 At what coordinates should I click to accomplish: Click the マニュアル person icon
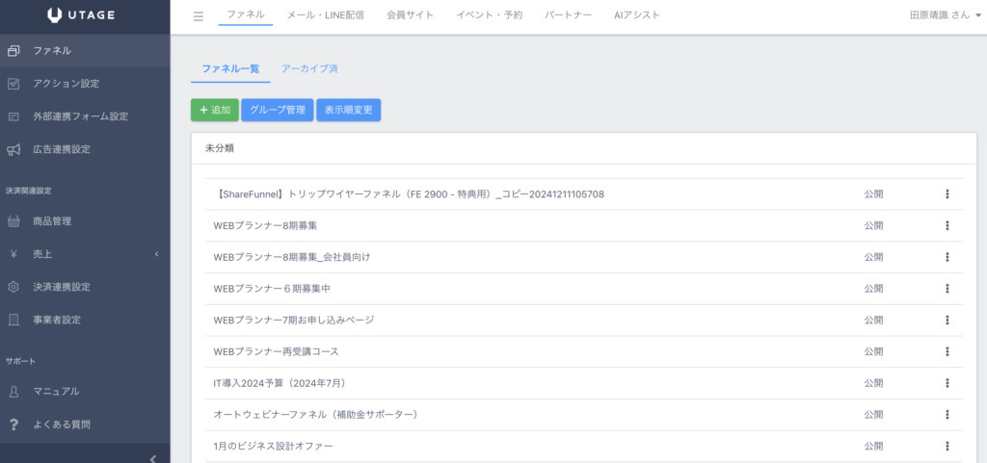tap(13, 392)
